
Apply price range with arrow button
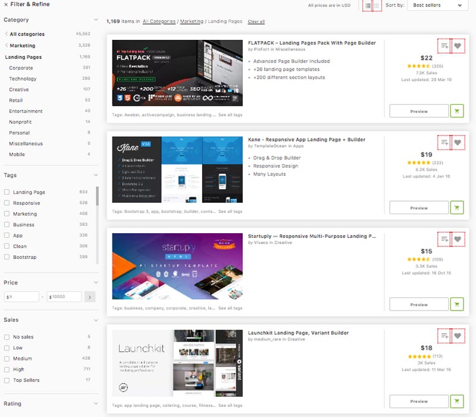coord(90,296)
